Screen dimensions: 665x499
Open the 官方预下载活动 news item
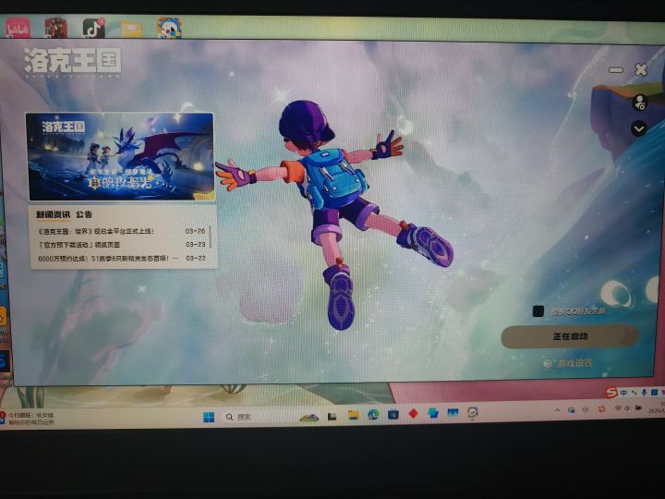pyautogui.click(x=122, y=245)
